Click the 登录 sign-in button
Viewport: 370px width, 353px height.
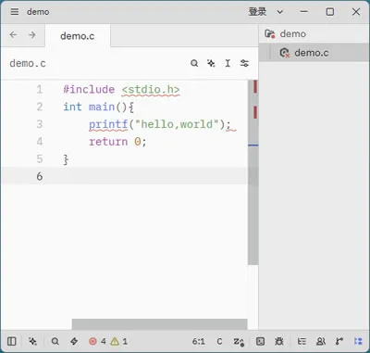(257, 12)
